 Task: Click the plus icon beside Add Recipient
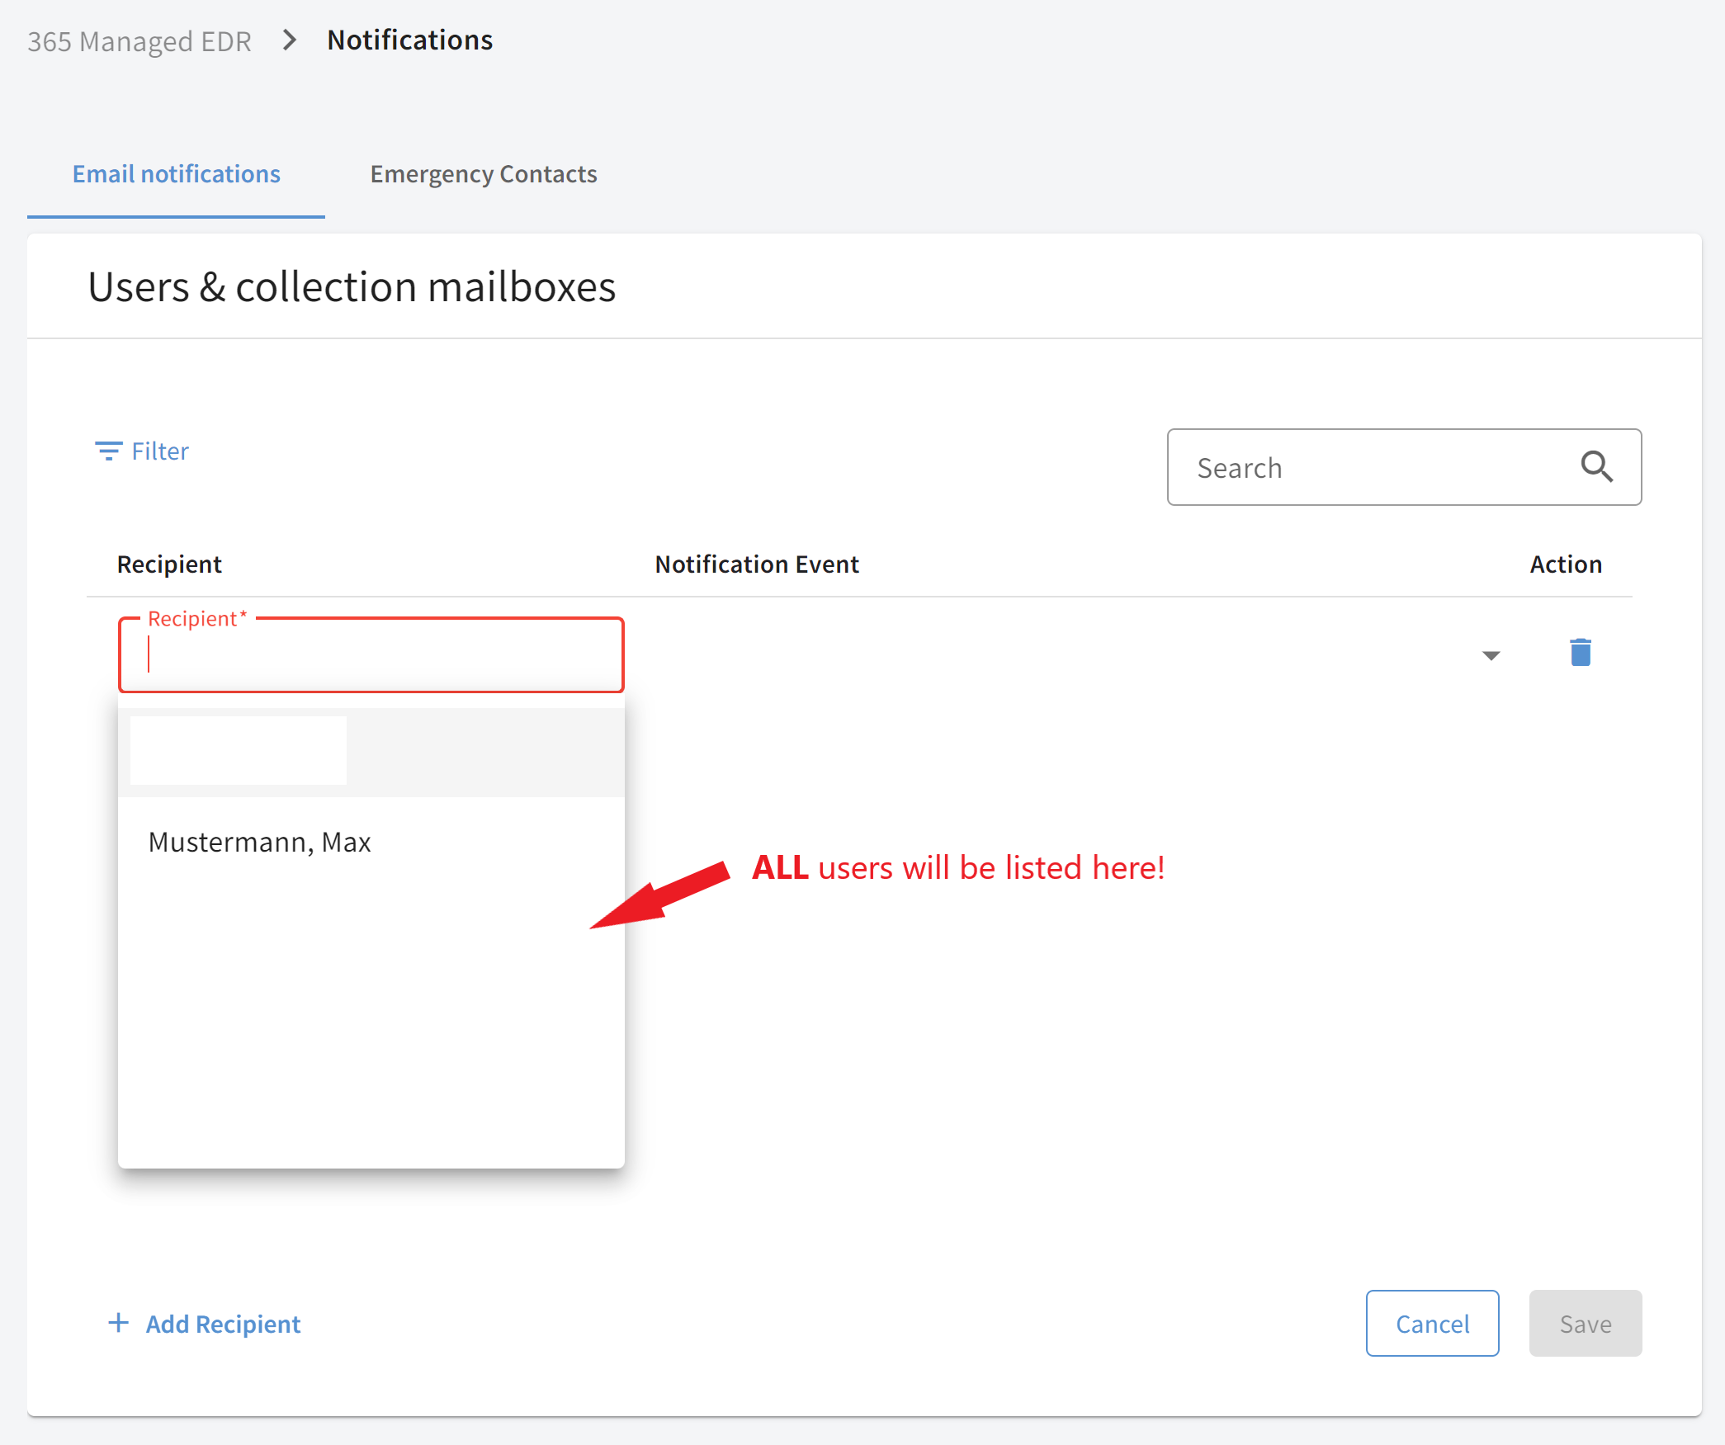(119, 1323)
